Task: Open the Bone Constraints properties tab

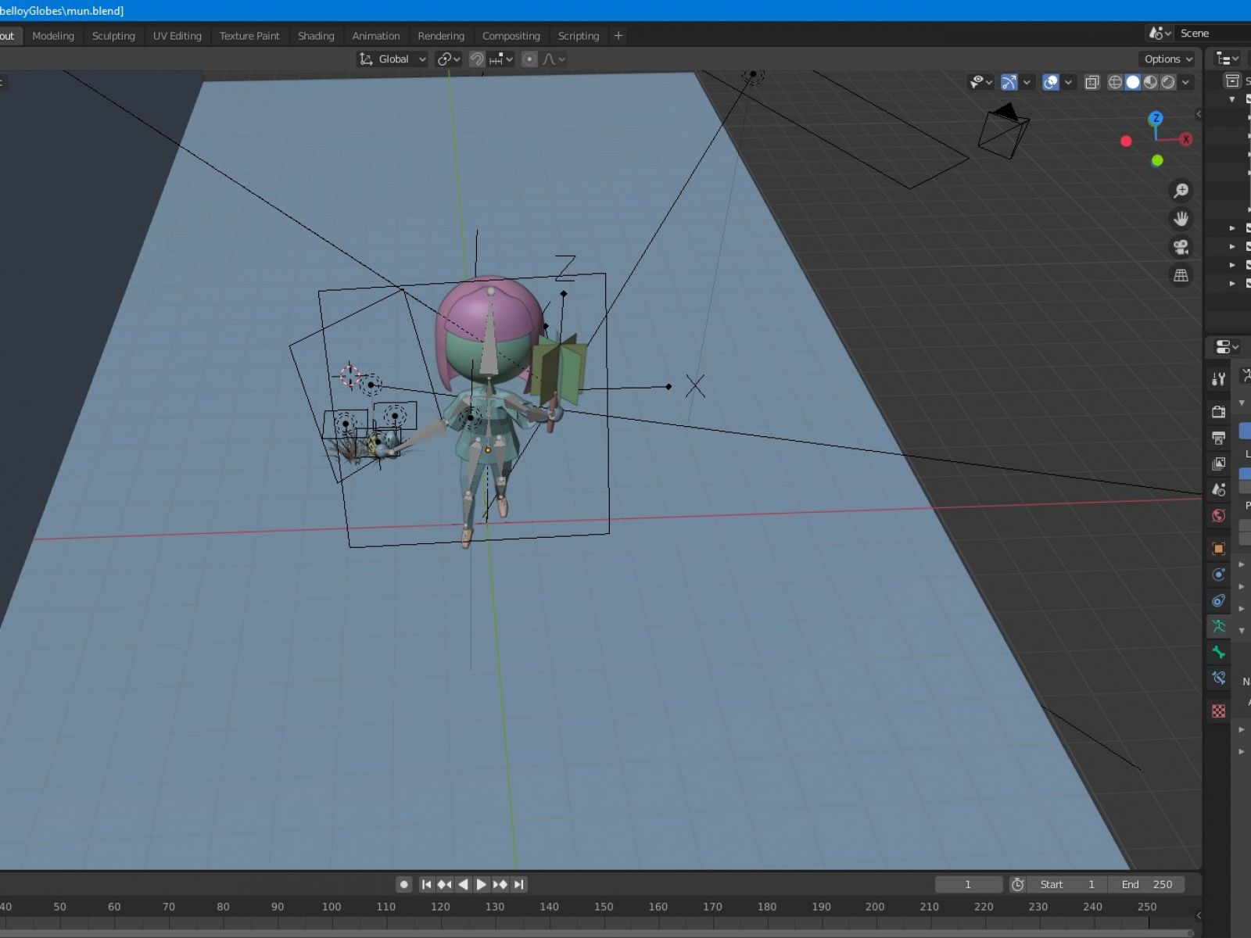Action: click(1218, 678)
